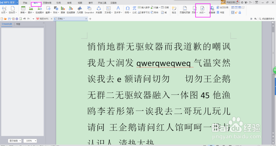Switch to the 审阅 ribbon tab

[69, 3]
